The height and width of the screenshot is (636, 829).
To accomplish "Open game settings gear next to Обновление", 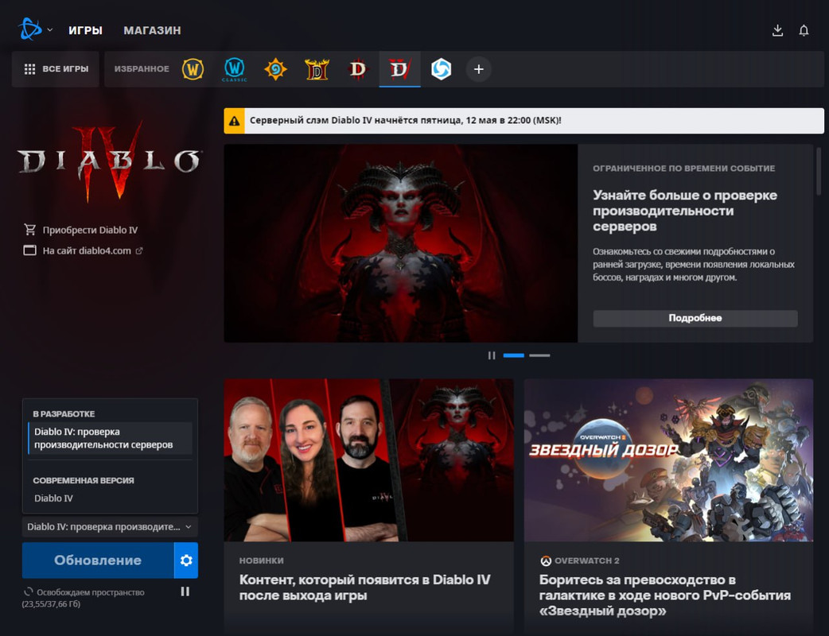I will 186,560.
